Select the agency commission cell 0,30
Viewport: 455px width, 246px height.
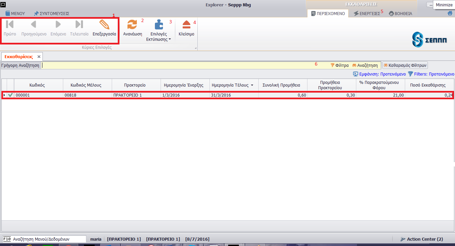(332, 95)
